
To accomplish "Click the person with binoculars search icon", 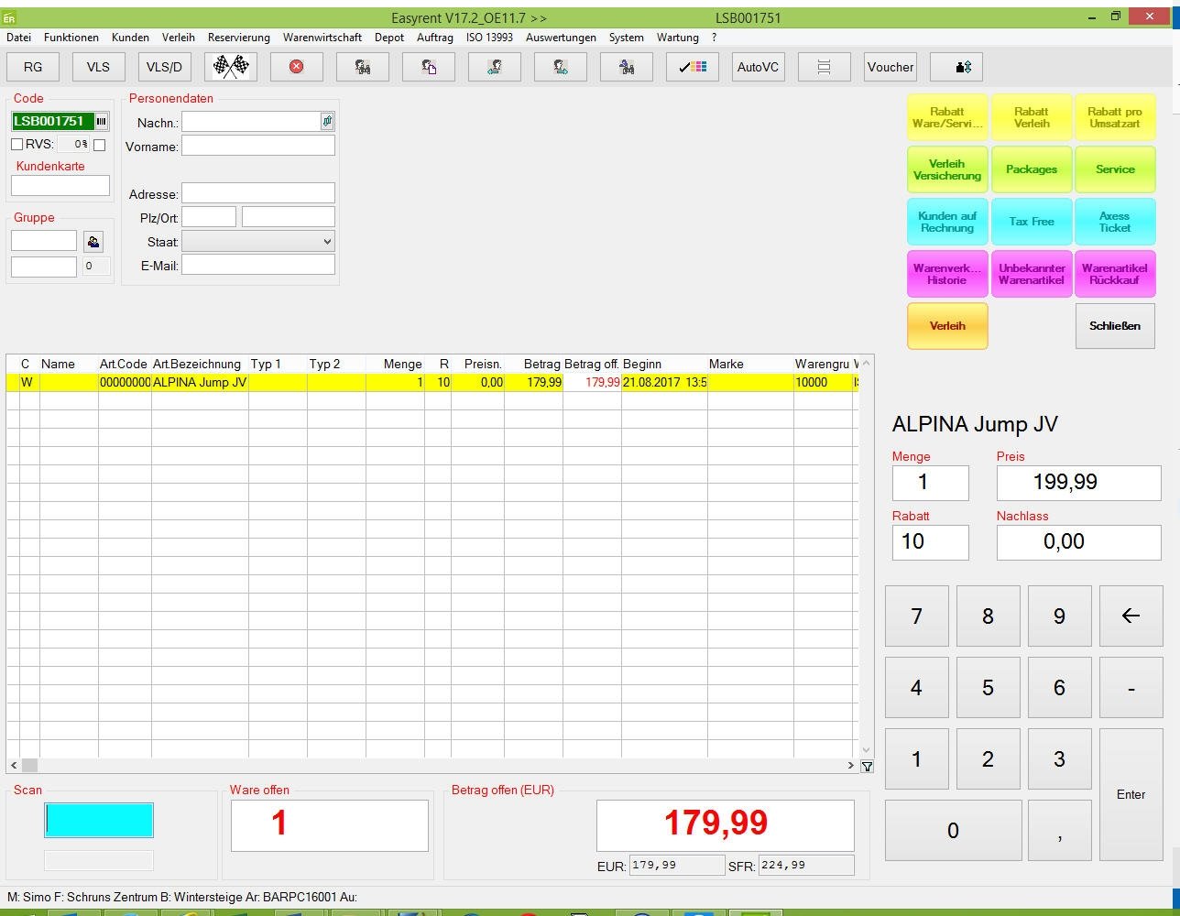I will (x=363, y=67).
